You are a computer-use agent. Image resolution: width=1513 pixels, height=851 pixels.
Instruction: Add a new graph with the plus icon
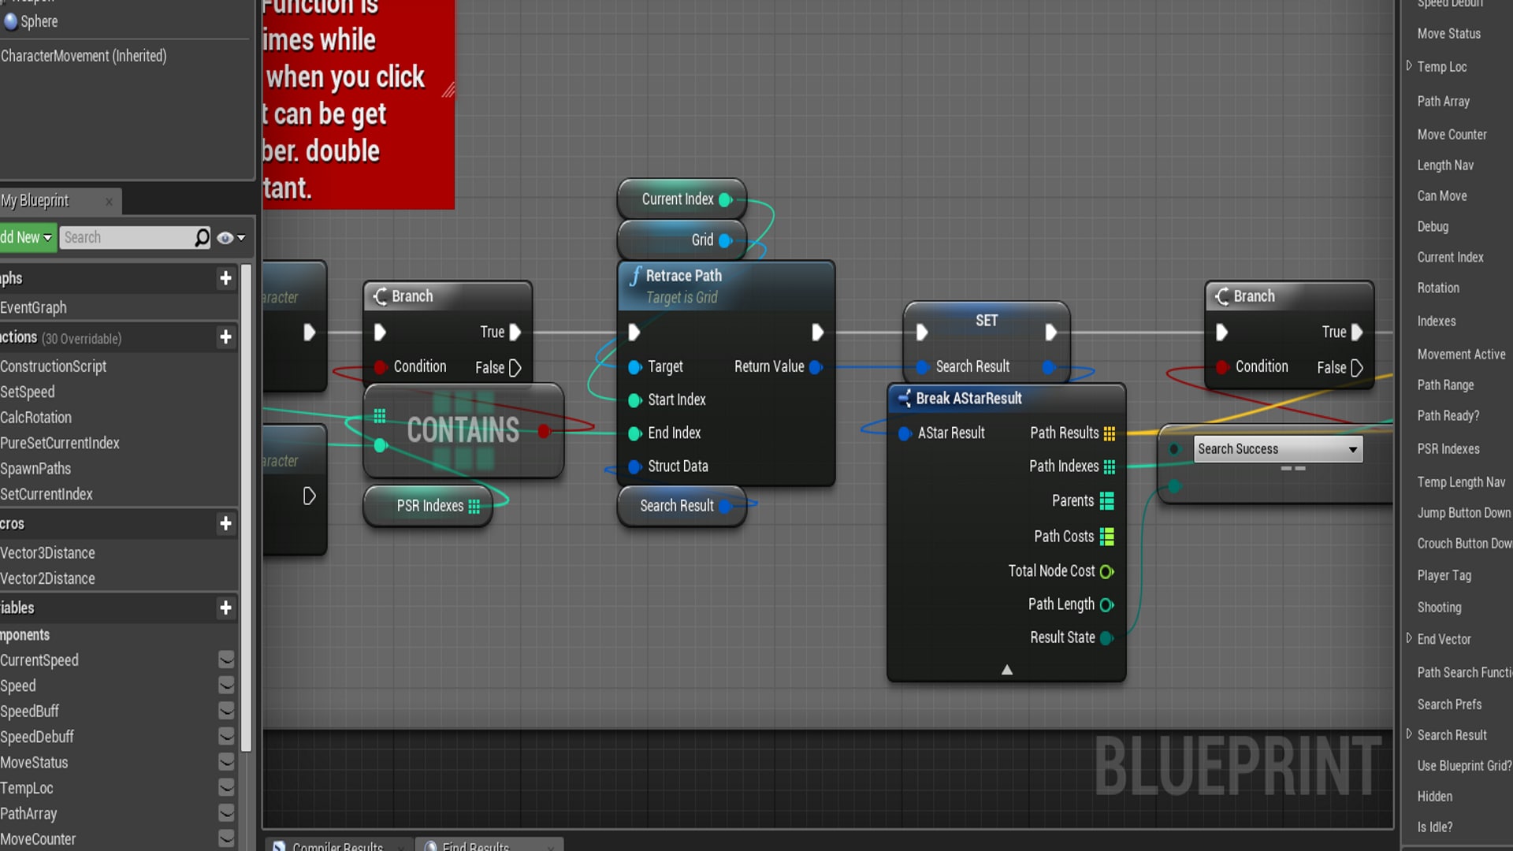(225, 278)
